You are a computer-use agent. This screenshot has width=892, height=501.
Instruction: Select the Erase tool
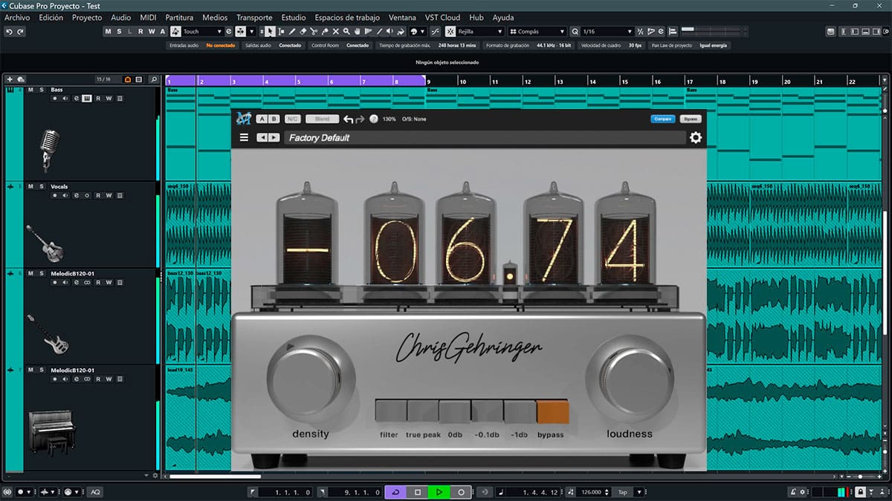[x=303, y=32]
